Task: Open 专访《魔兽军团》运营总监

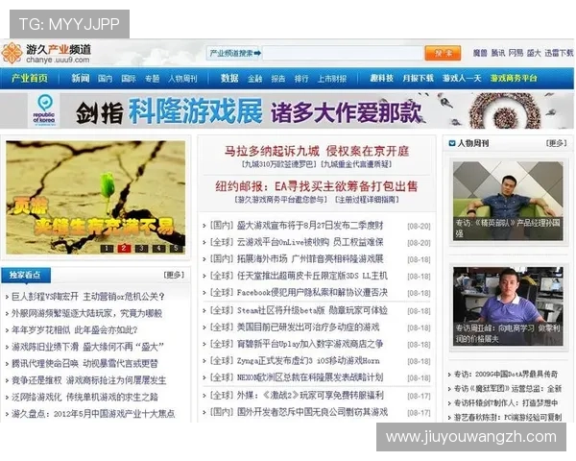Action: coord(508,389)
